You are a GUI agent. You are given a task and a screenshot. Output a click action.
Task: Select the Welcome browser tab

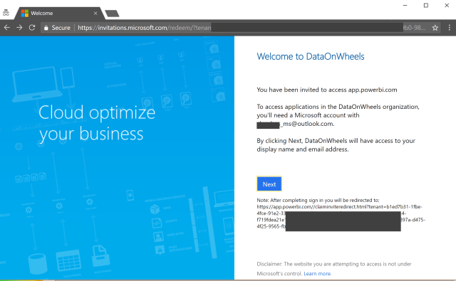pos(60,14)
